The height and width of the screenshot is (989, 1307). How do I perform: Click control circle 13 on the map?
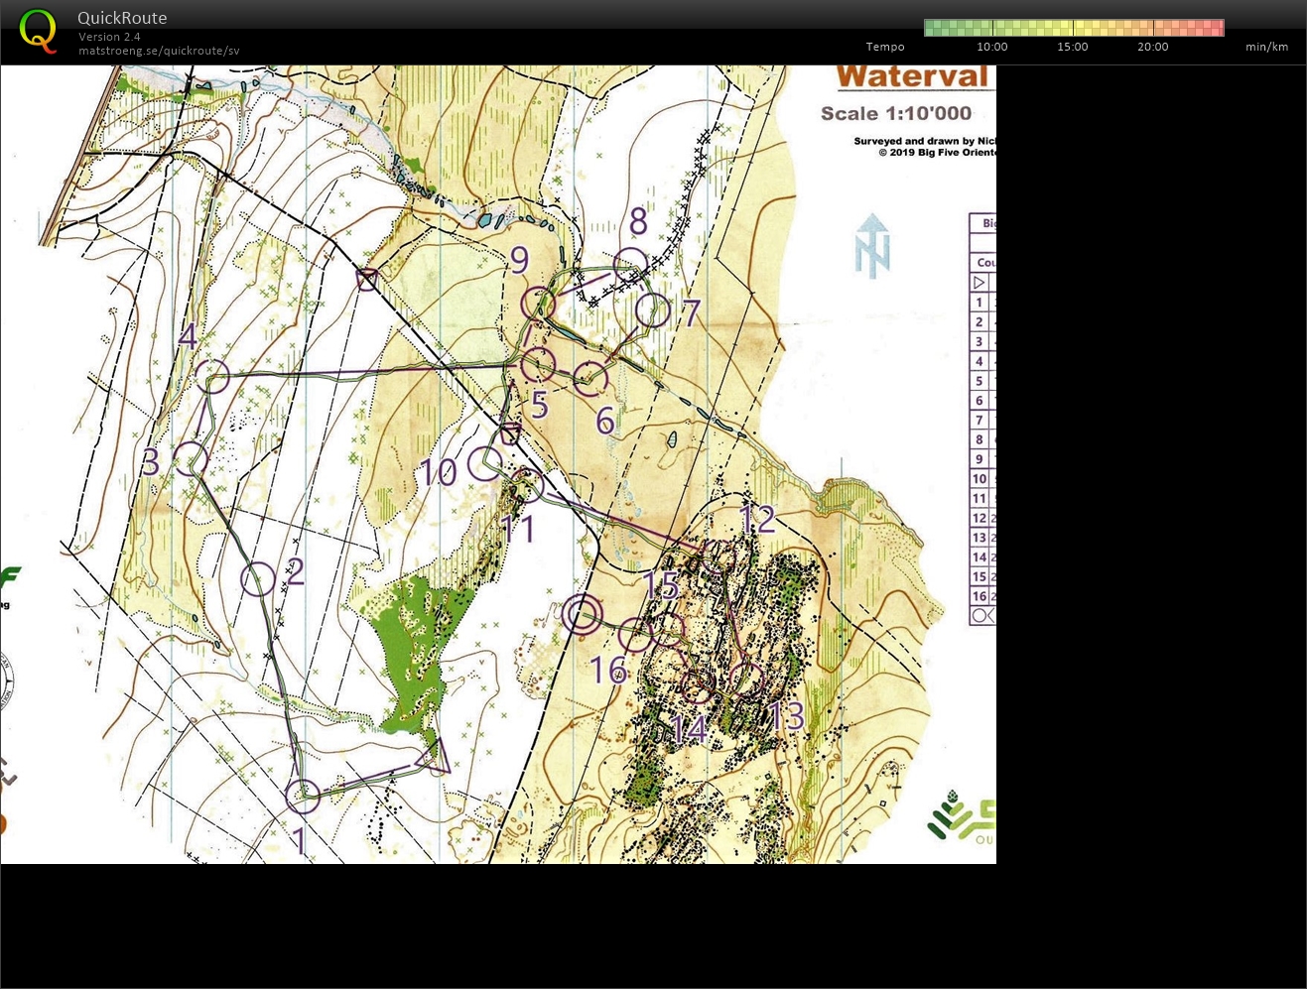click(x=746, y=680)
